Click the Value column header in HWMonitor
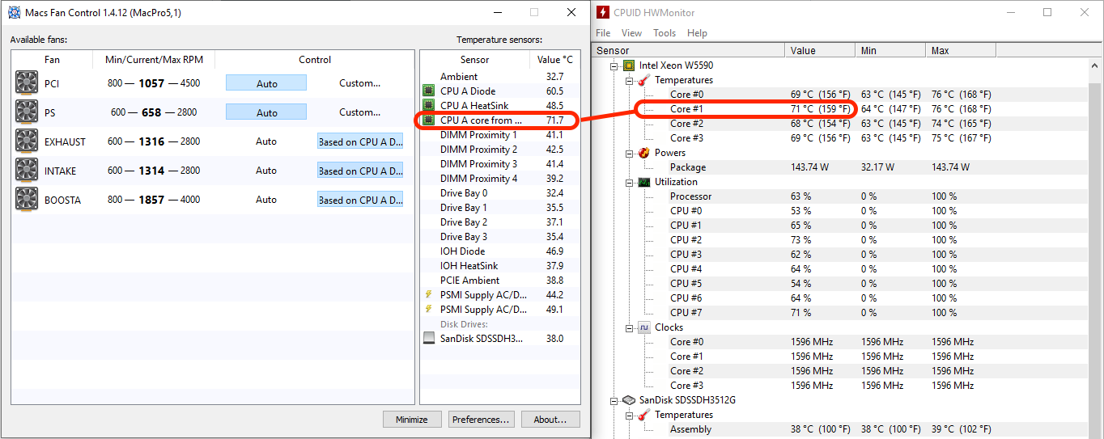Screen dimensions: 1104x439 tap(821, 50)
